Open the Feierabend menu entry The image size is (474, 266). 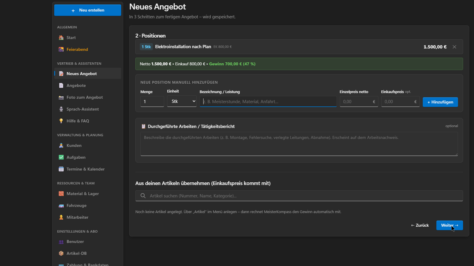point(88,49)
